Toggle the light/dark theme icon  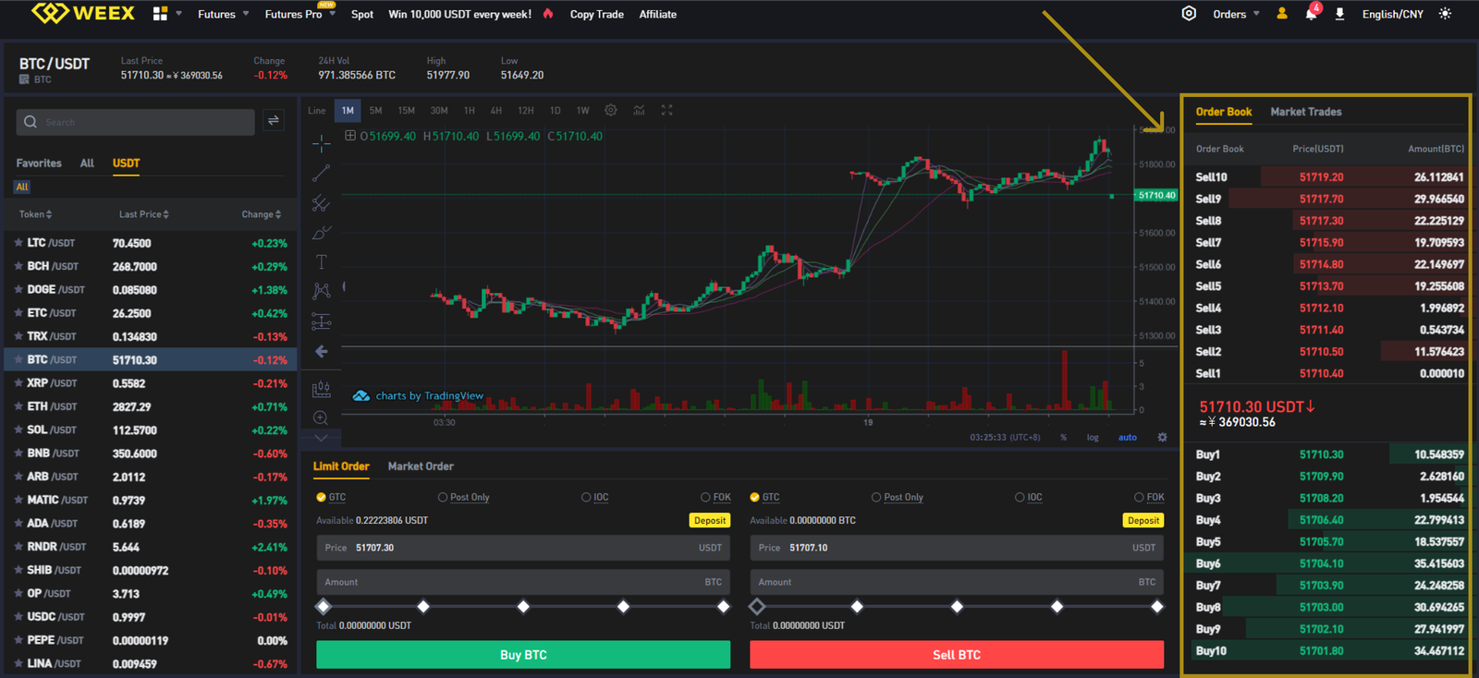pyautogui.click(x=1446, y=14)
